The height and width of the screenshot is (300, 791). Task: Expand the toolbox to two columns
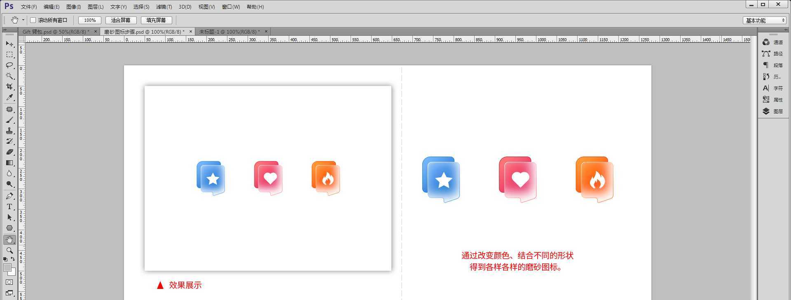click(5, 30)
